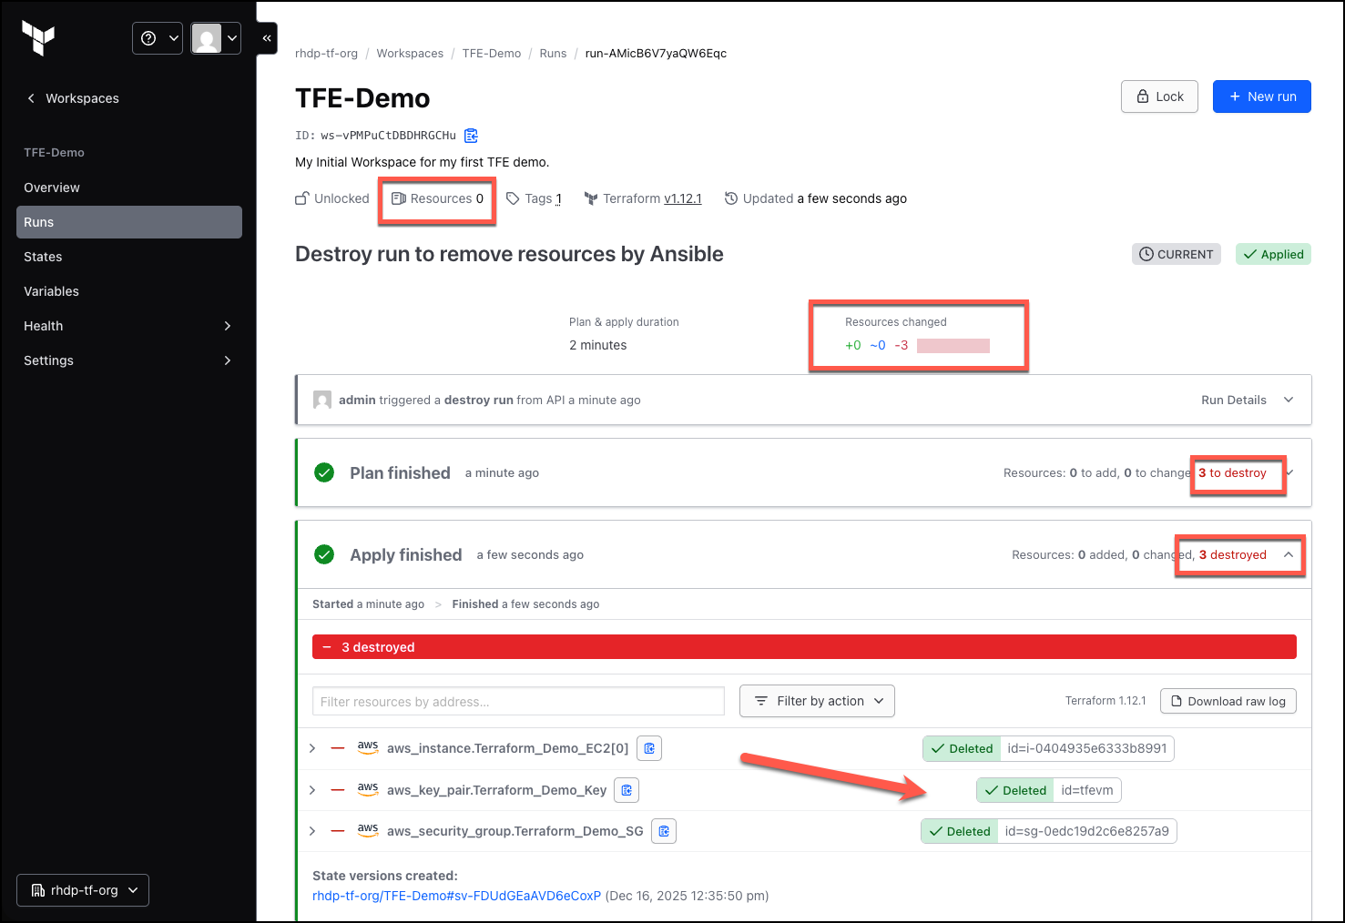The height and width of the screenshot is (923, 1345).
Task: Open the Filter by action dropdown
Action: (817, 701)
